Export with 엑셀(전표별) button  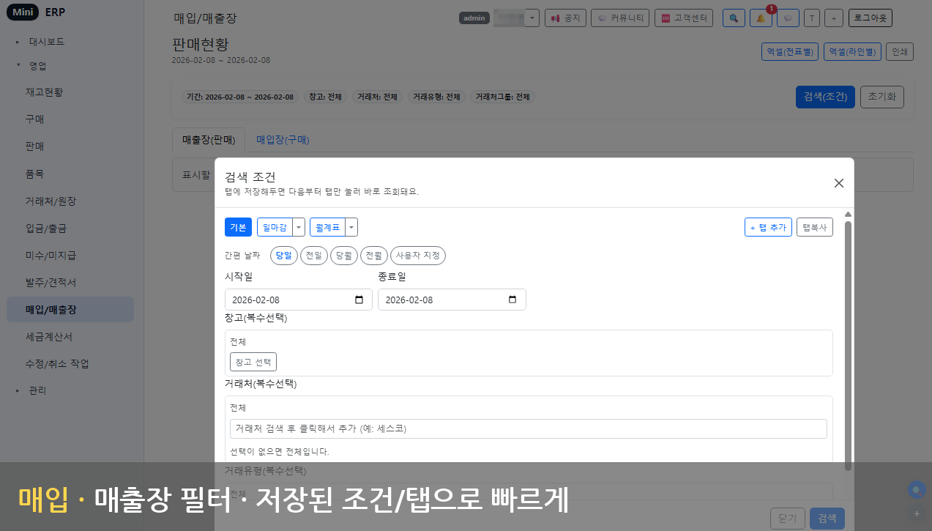click(x=791, y=52)
